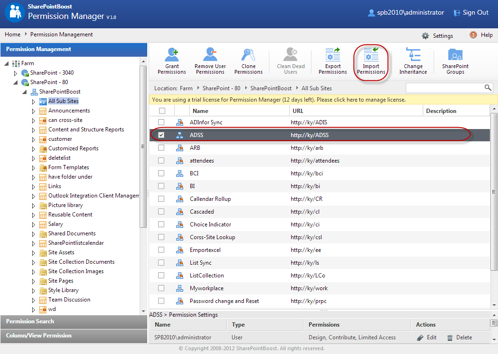Image resolution: width=498 pixels, height=354 pixels.
Task: Collapse the SharePointBoost tree node
Action: 25,92
